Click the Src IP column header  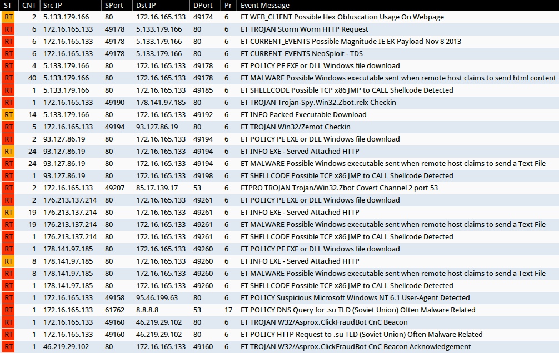pos(52,5)
